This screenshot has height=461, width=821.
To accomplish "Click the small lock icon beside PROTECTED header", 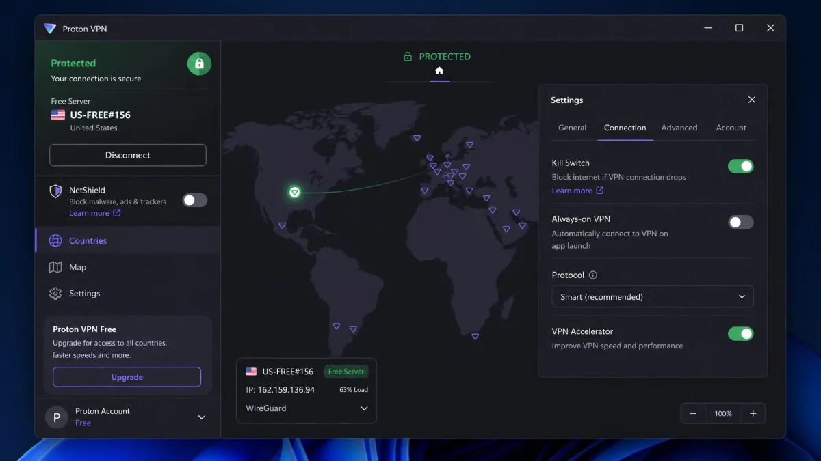I will 408,57.
